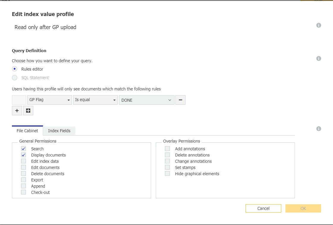Image resolution: width=333 pixels, height=225 pixels.
Task: Click the info icon beside the profile name
Action: [x=318, y=25]
